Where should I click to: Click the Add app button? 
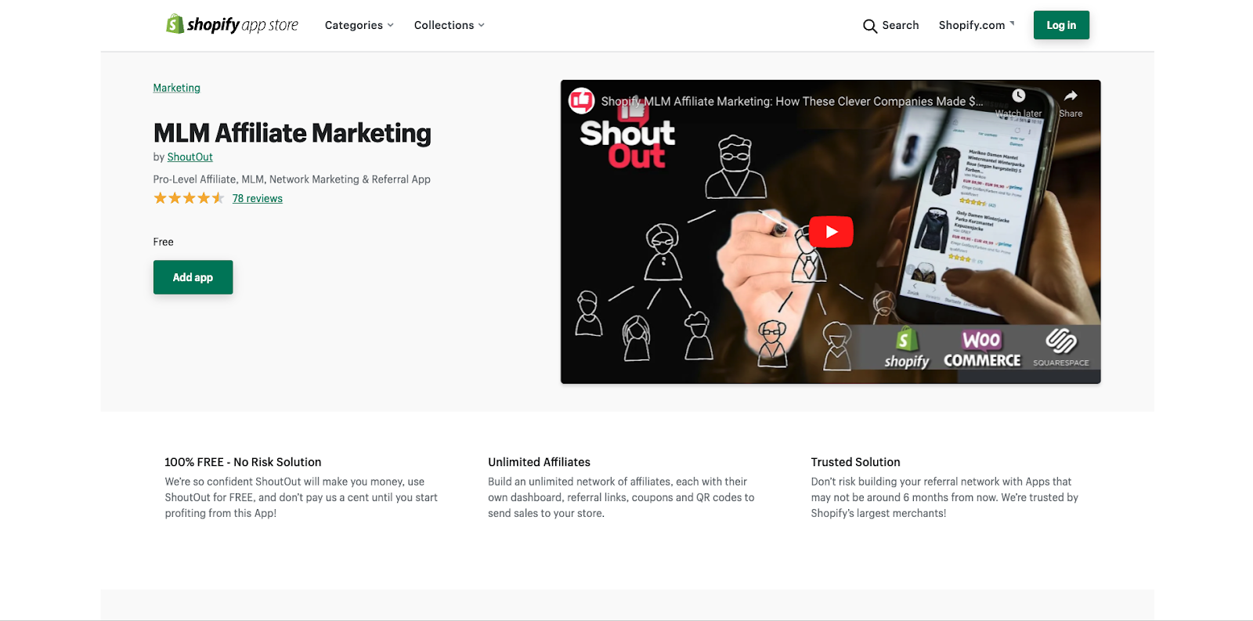[x=193, y=277]
